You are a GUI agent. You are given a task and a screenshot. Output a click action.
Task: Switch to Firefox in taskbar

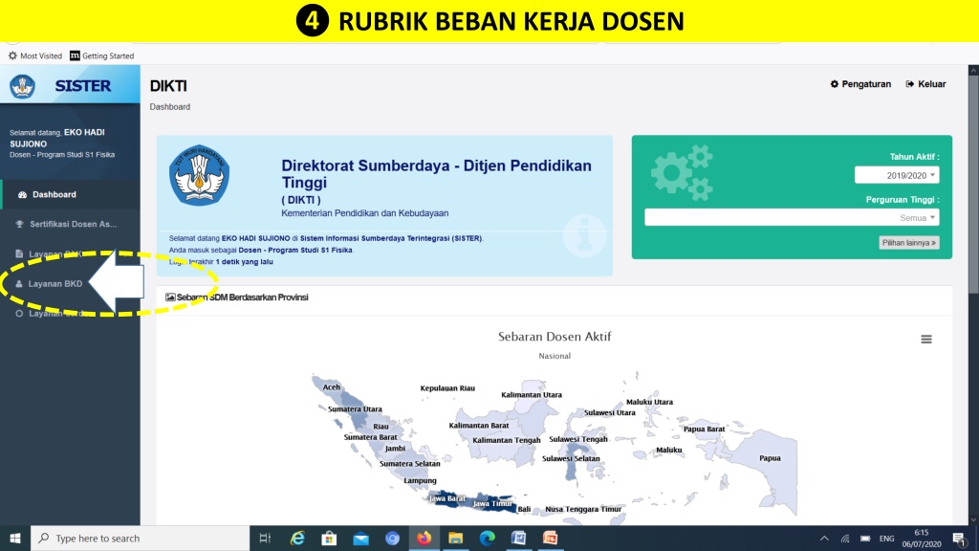click(424, 538)
